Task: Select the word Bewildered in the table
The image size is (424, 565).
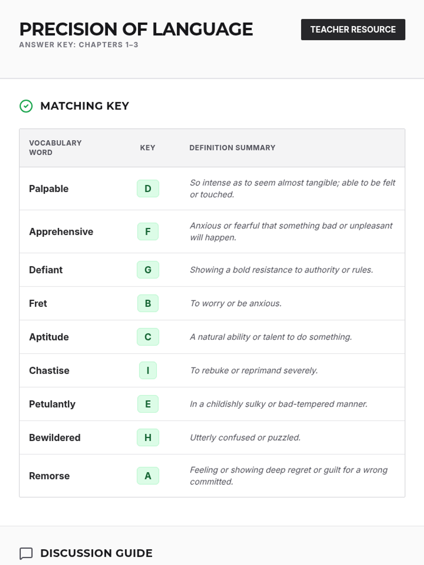Action: pyautogui.click(x=55, y=438)
